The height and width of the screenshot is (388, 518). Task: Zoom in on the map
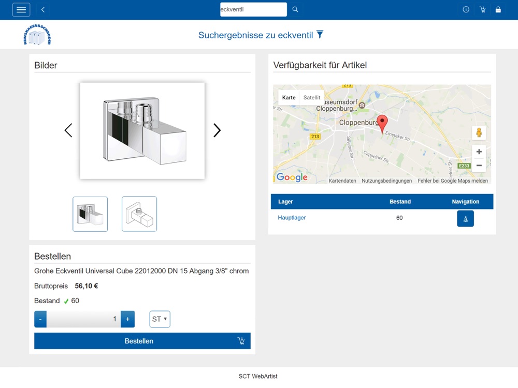coord(479,152)
